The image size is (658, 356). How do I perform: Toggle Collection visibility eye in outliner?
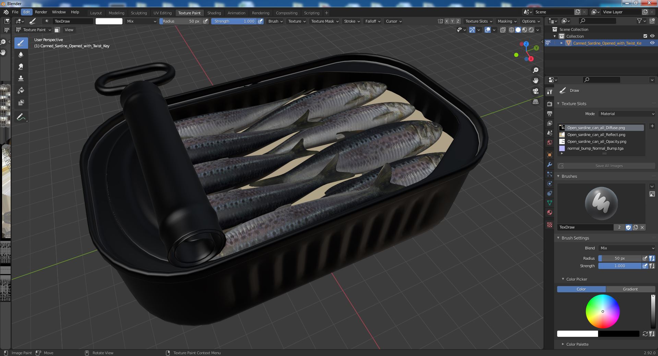pos(652,36)
